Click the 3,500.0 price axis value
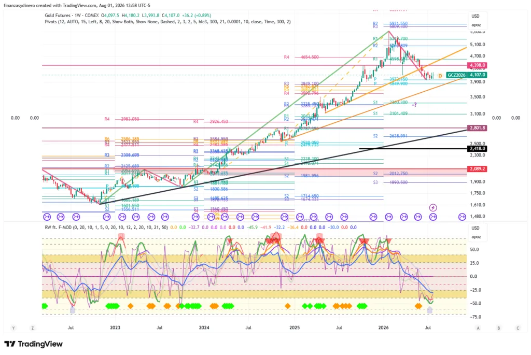 (478, 97)
